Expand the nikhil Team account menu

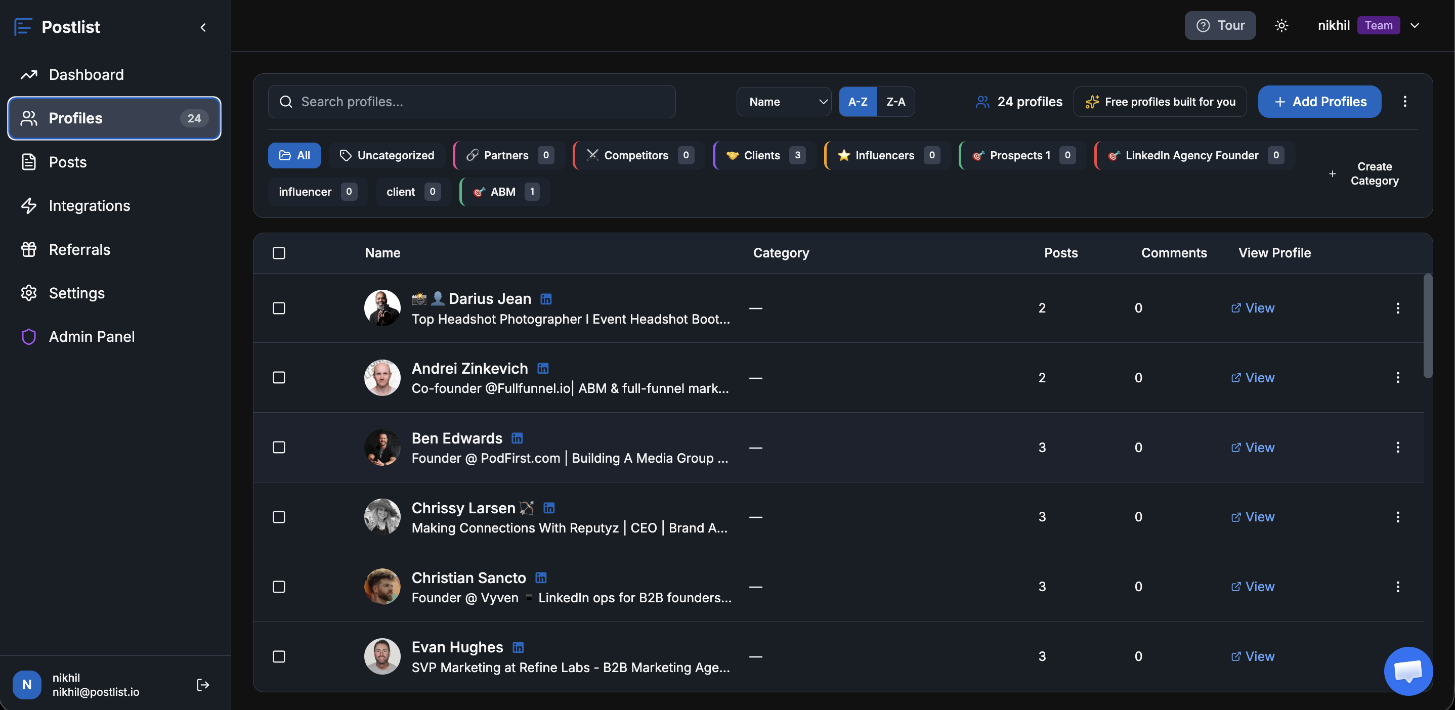click(1415, 25)
